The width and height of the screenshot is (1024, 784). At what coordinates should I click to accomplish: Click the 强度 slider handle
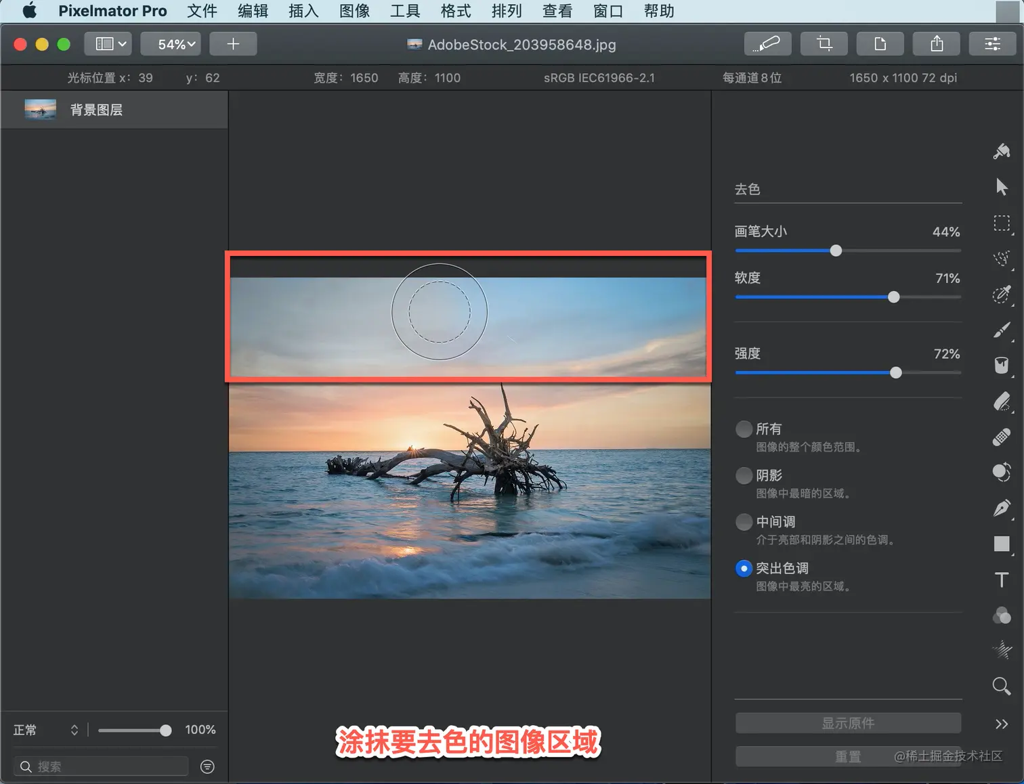point(896,372)
